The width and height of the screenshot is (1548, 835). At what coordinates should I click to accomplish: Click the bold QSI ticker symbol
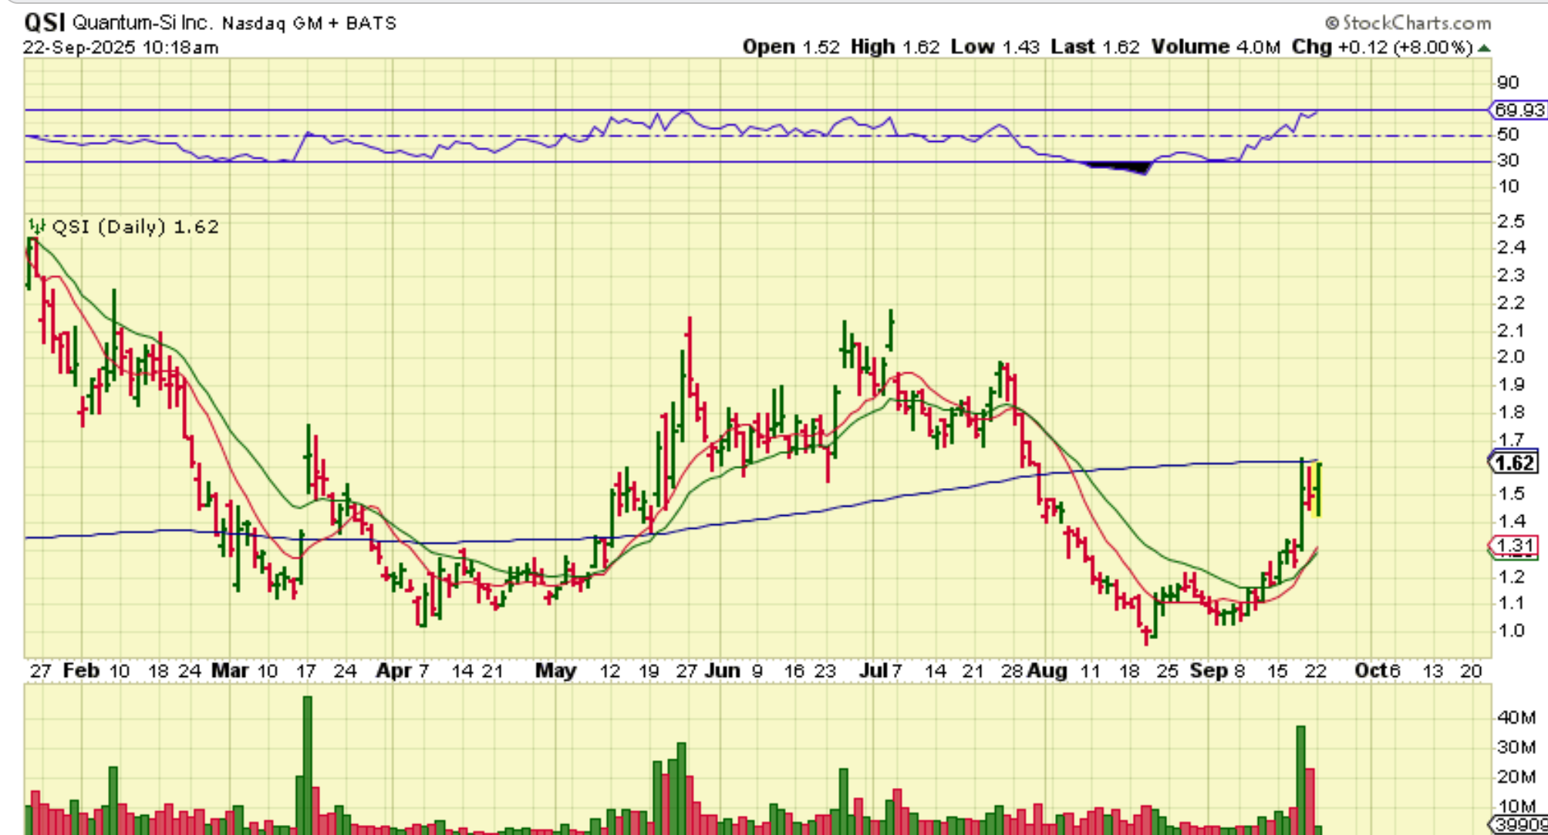[x=45, y=22]
